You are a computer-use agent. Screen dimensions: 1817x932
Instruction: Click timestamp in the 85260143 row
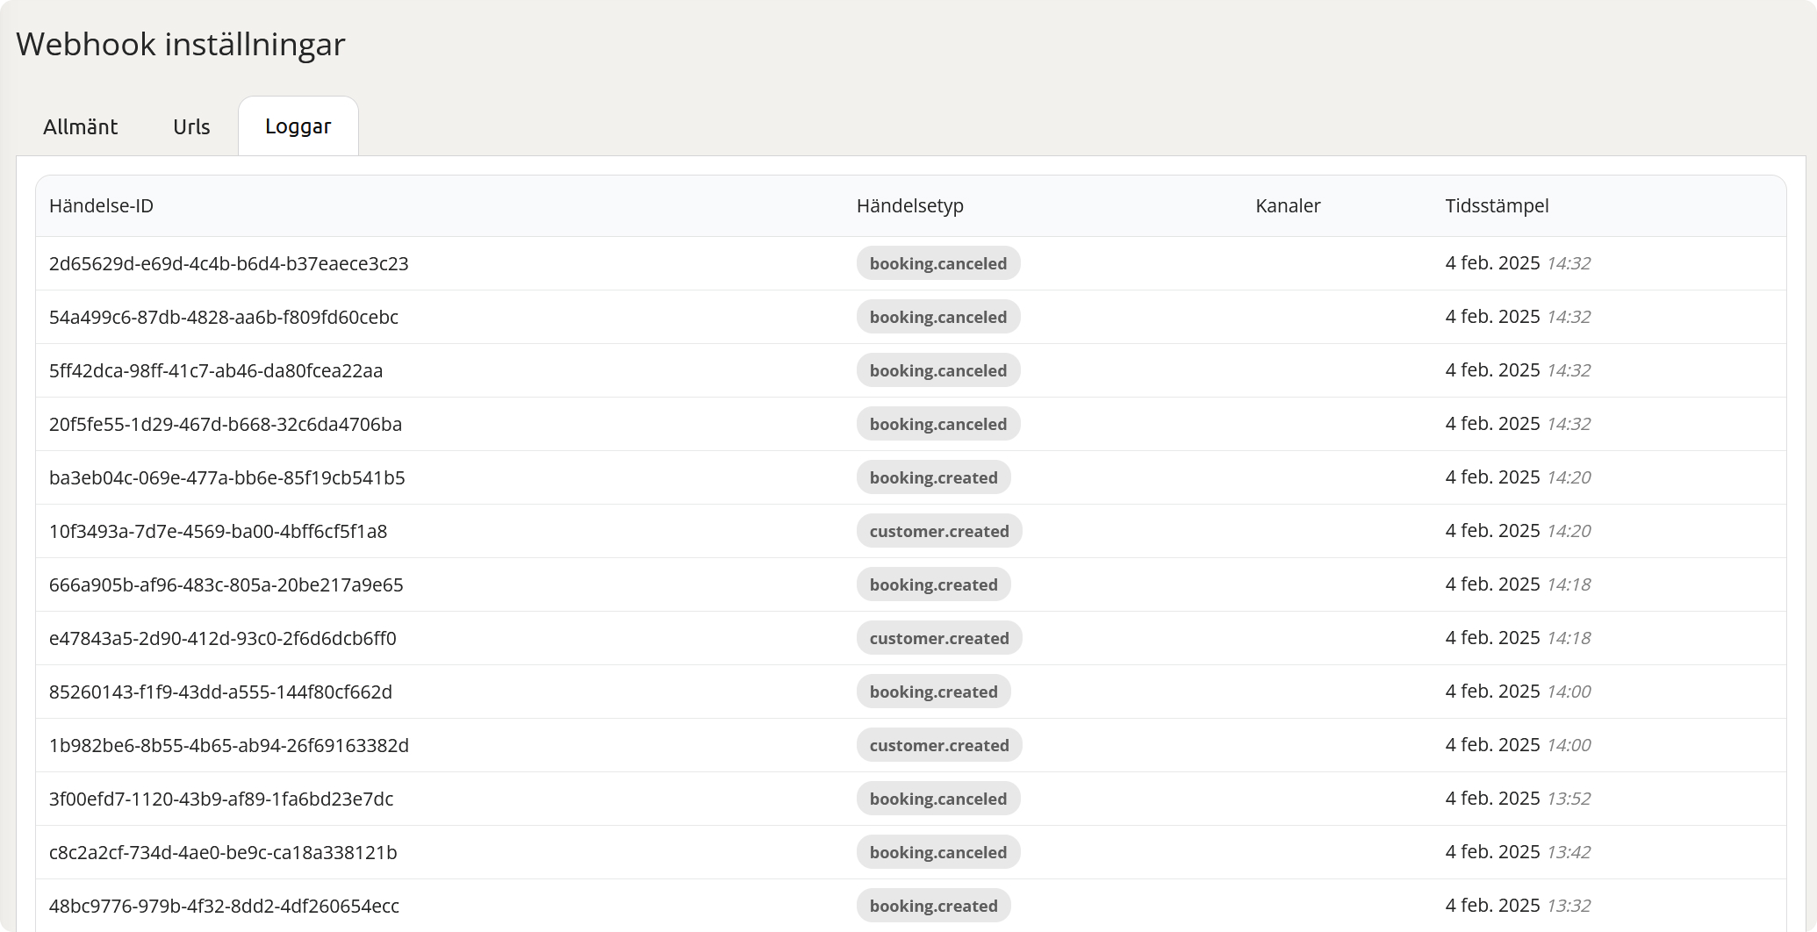tap(1518, 692)
